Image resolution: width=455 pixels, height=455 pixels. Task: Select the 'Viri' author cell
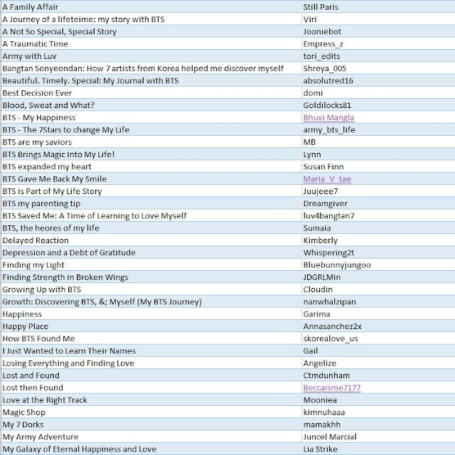pyautogui.click(x=378, y=19)
